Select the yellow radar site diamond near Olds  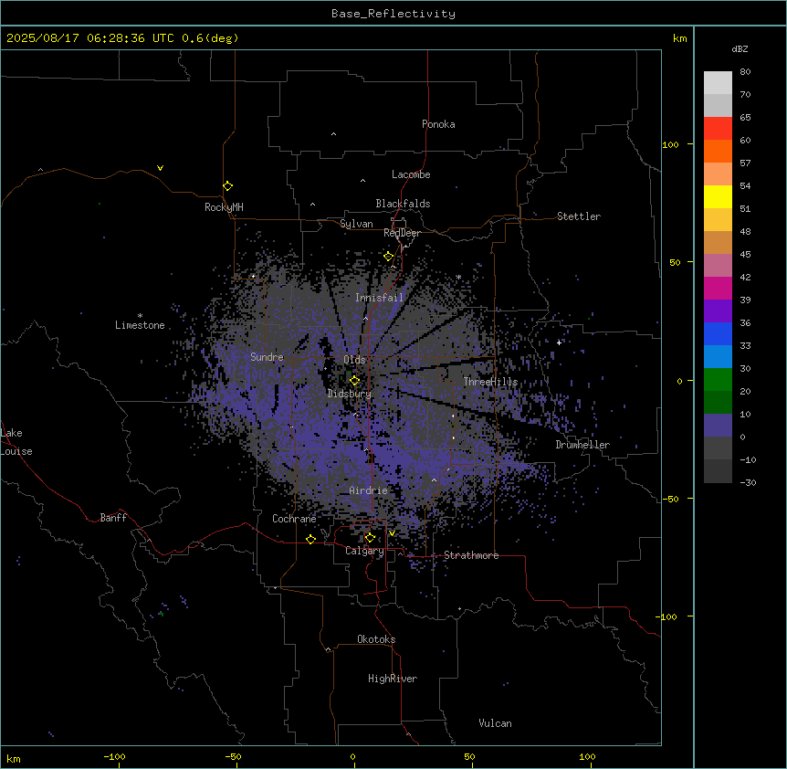point(355,381)
